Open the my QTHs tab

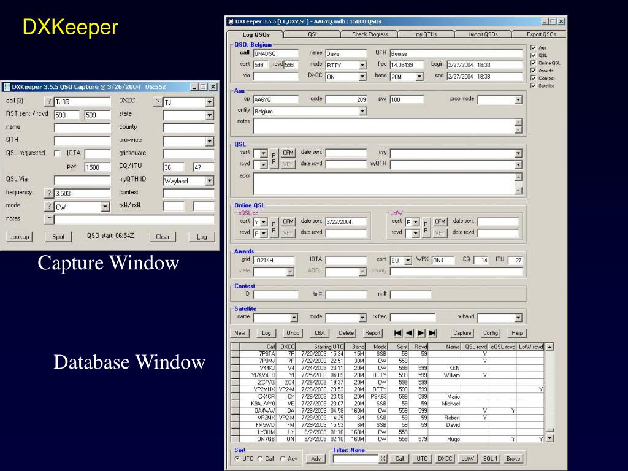coord(426,34)
